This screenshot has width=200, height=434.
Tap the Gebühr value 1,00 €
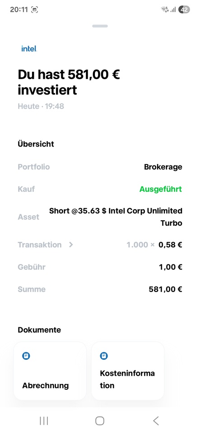point(171,267)
